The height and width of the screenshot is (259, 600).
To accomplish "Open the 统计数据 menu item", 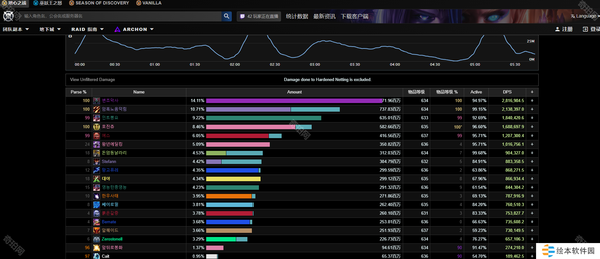I will 297,16.
